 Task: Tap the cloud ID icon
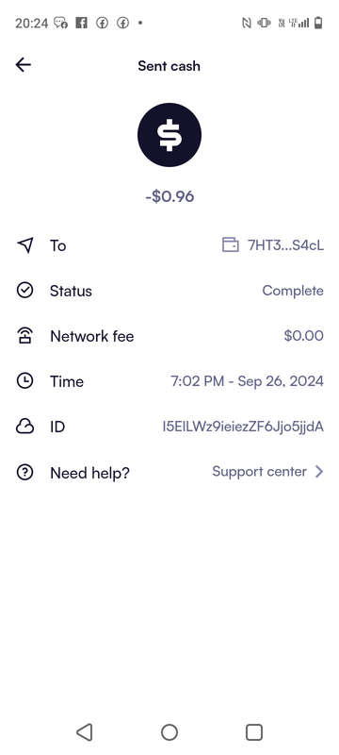point(25,427)
